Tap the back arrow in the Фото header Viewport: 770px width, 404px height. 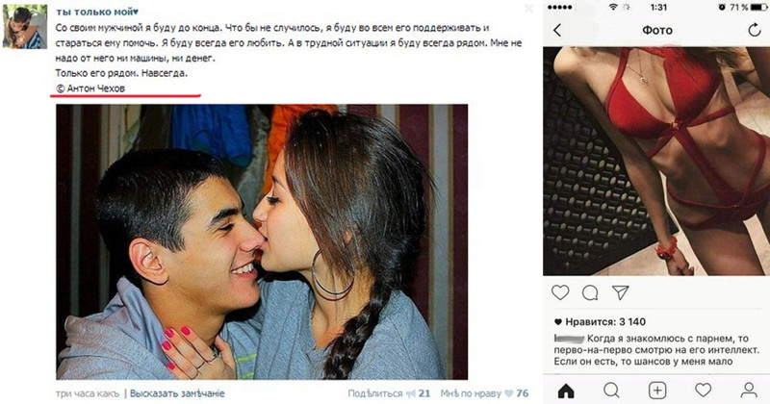[x=557, y=31]
